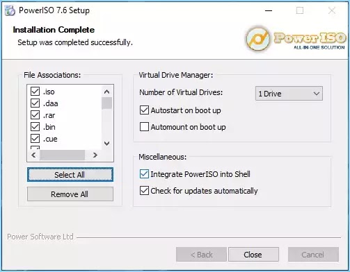350x272 pixels.
Task: Toggle Integrate PowerISO into Shell
Action: point(144,174)
